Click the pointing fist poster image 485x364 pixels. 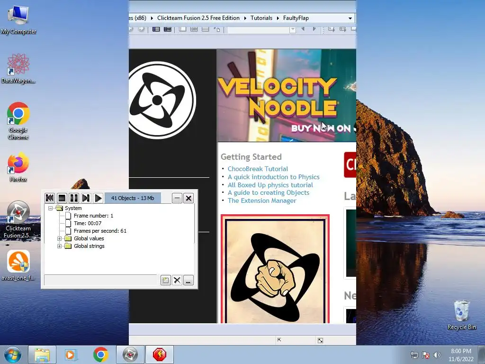[x=275, y=269]
